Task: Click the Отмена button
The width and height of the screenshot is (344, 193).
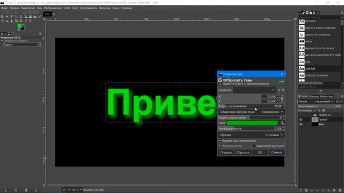Action: coord(277,152)
